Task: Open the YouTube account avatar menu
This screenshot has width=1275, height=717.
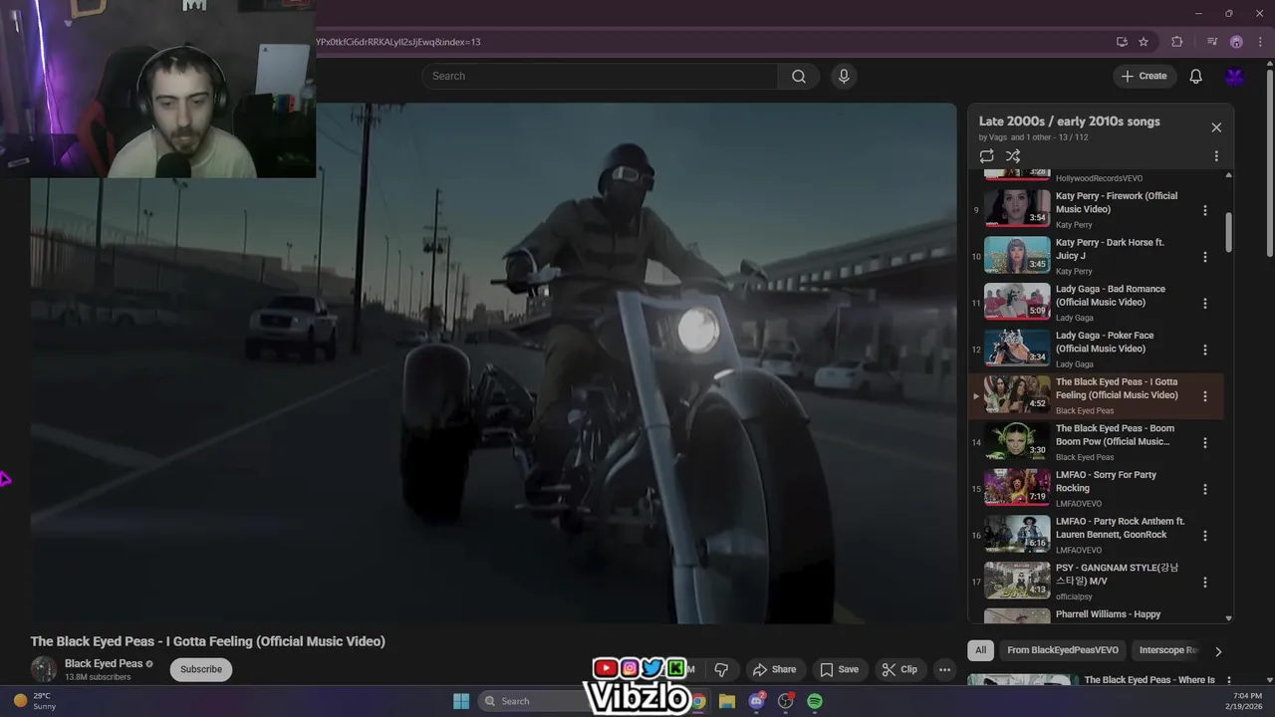Action: pyautogui.click(x=1235, y=77)
